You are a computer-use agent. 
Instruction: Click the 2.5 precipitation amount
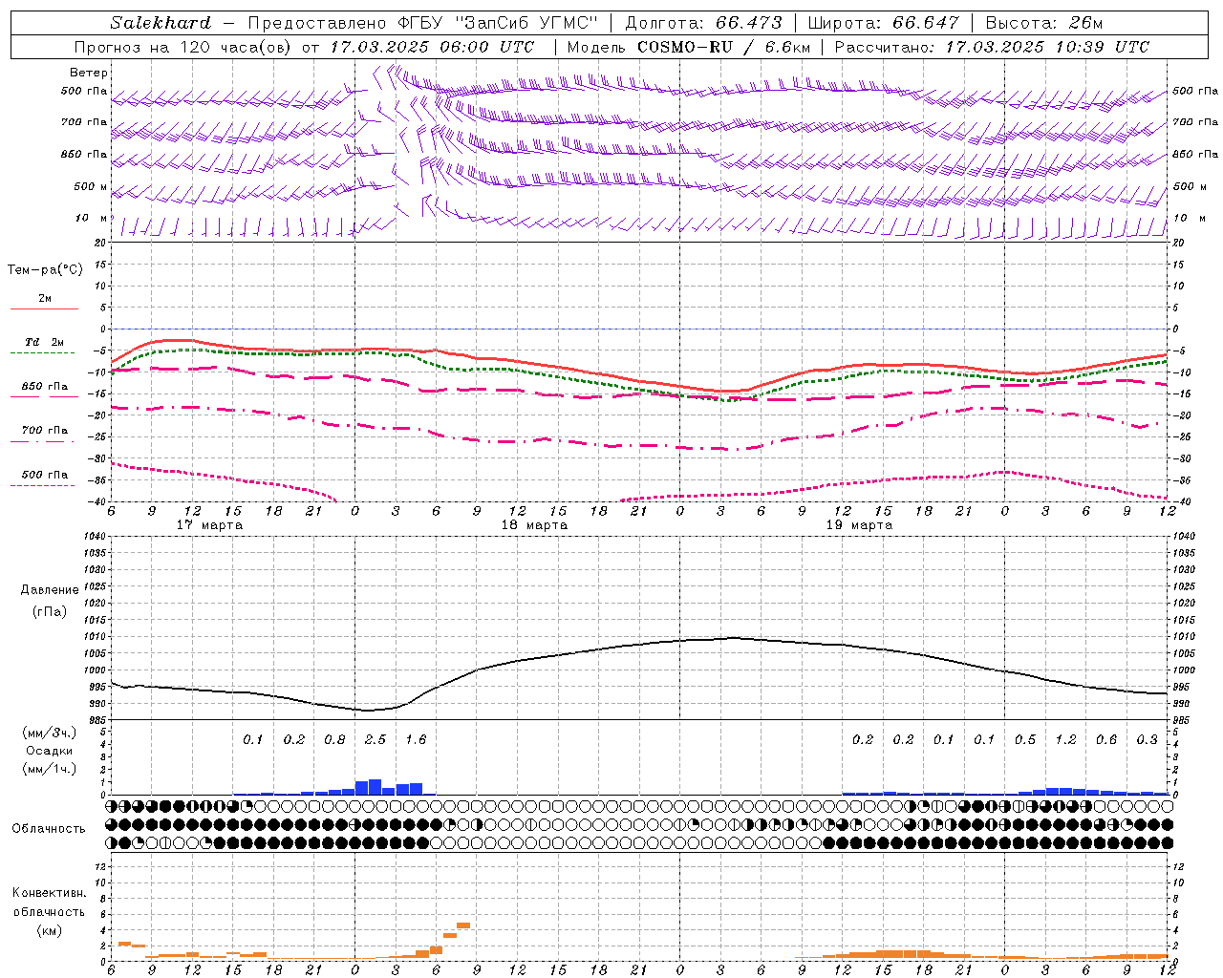coord(375,740)
